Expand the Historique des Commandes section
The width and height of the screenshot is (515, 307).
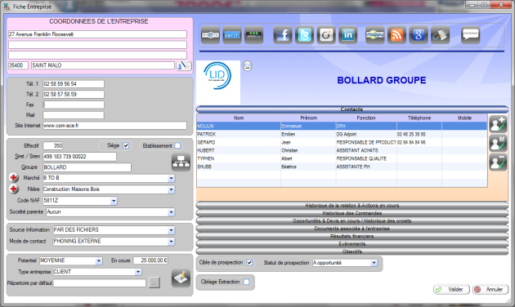pyautogui.click(x=352, y=213)
